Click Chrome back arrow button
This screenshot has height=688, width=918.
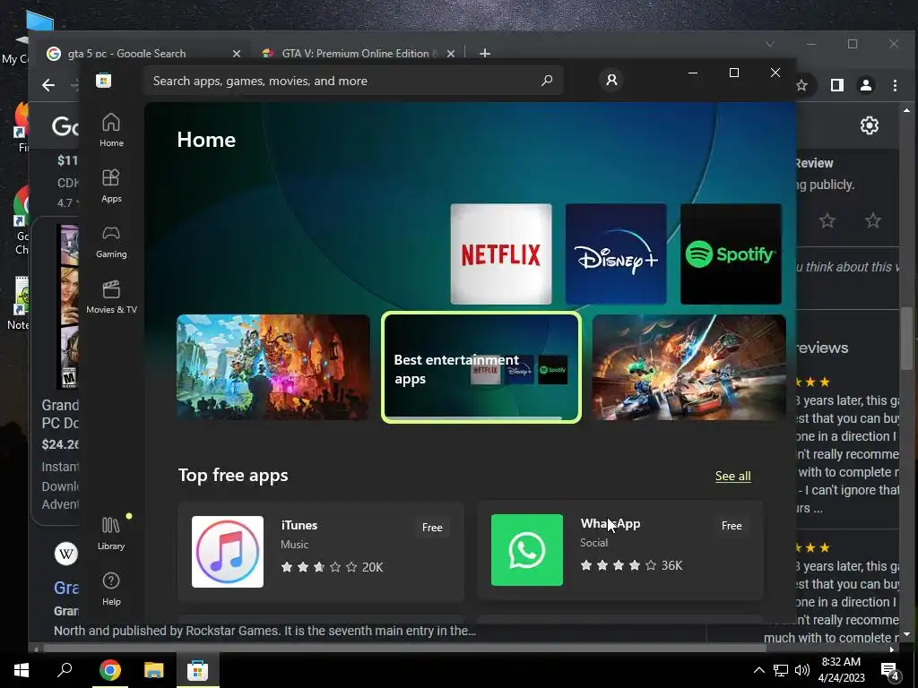[x=48, y=85]
